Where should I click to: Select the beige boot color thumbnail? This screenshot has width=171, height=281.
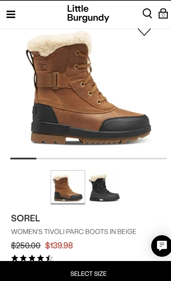tap(68, 187)
